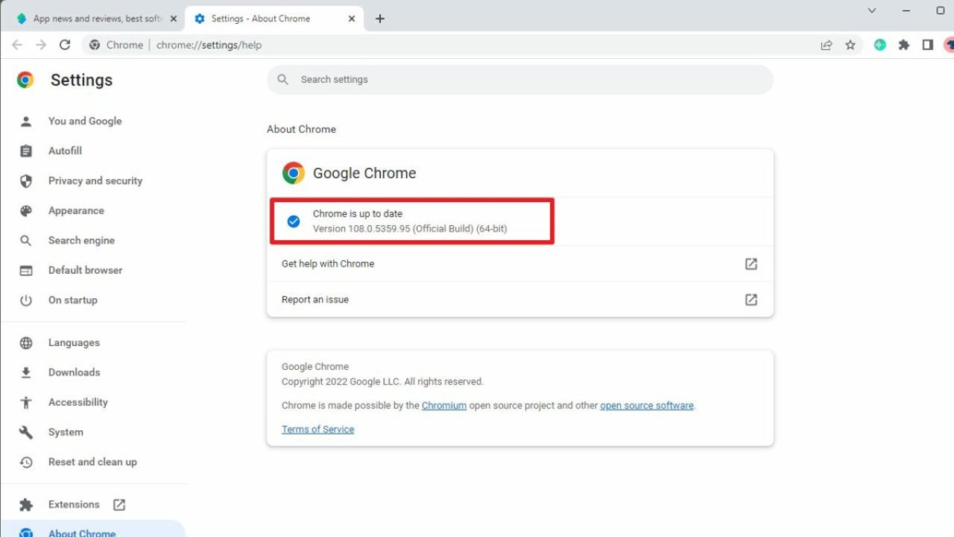Select Search engine in the sidebar
The width and height of the screenshot is (954, 537).
[81, 240]
